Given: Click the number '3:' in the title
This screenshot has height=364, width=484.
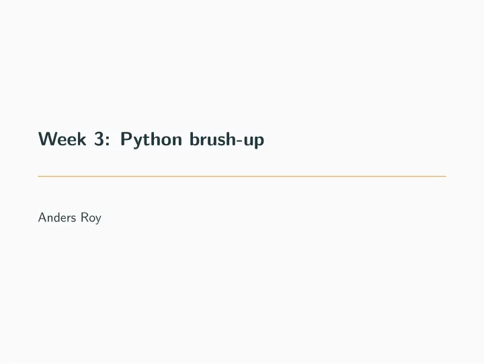Looking at the screenshot, I should (x=102, y=139).
